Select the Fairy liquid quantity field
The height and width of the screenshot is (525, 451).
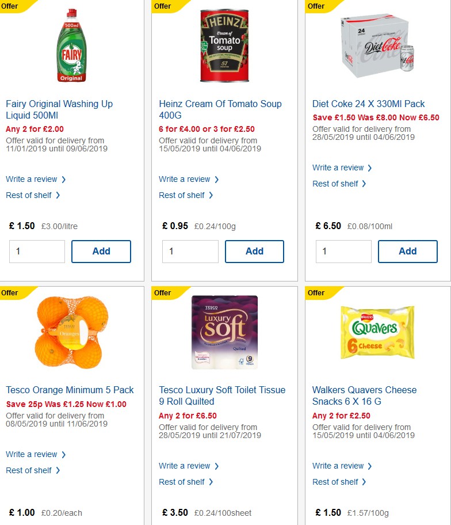(x=37, y=251)
